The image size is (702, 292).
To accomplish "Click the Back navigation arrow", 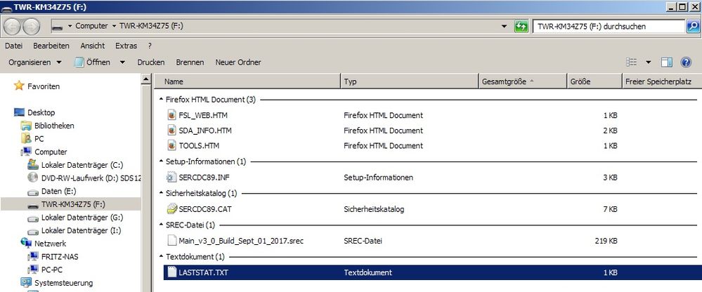I will (x=12, y=27).
